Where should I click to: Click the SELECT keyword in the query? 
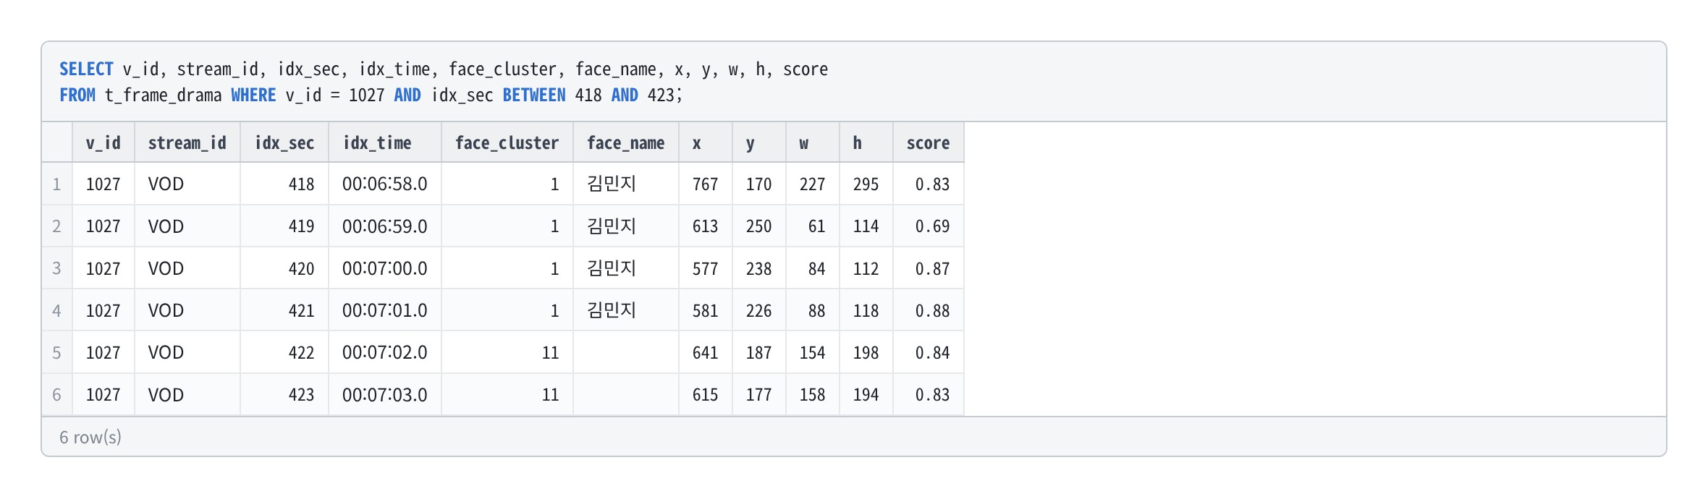pos(86,69)
